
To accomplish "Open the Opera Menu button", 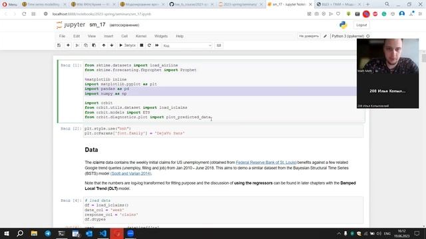I will coord(10,5).
